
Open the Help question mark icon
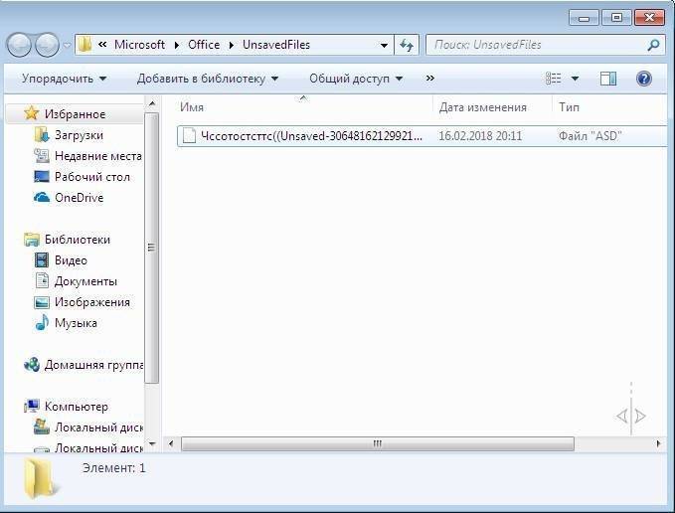pyautogui.click(x=644, y=79)
